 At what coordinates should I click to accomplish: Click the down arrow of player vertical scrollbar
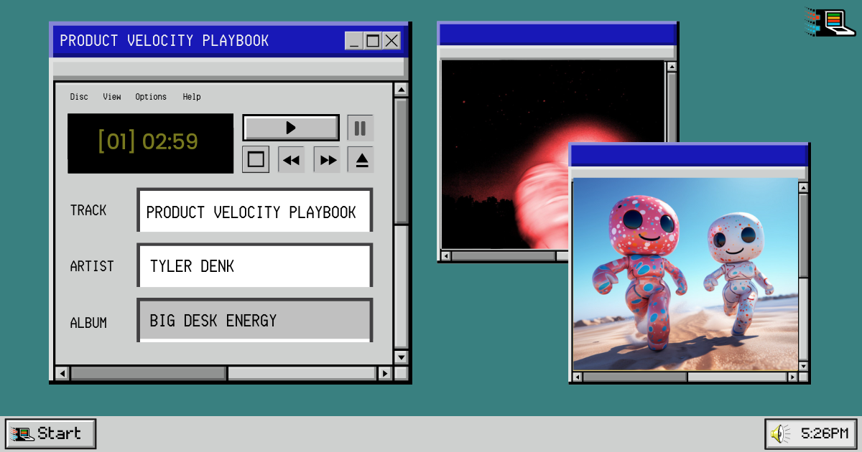(402, 357)
